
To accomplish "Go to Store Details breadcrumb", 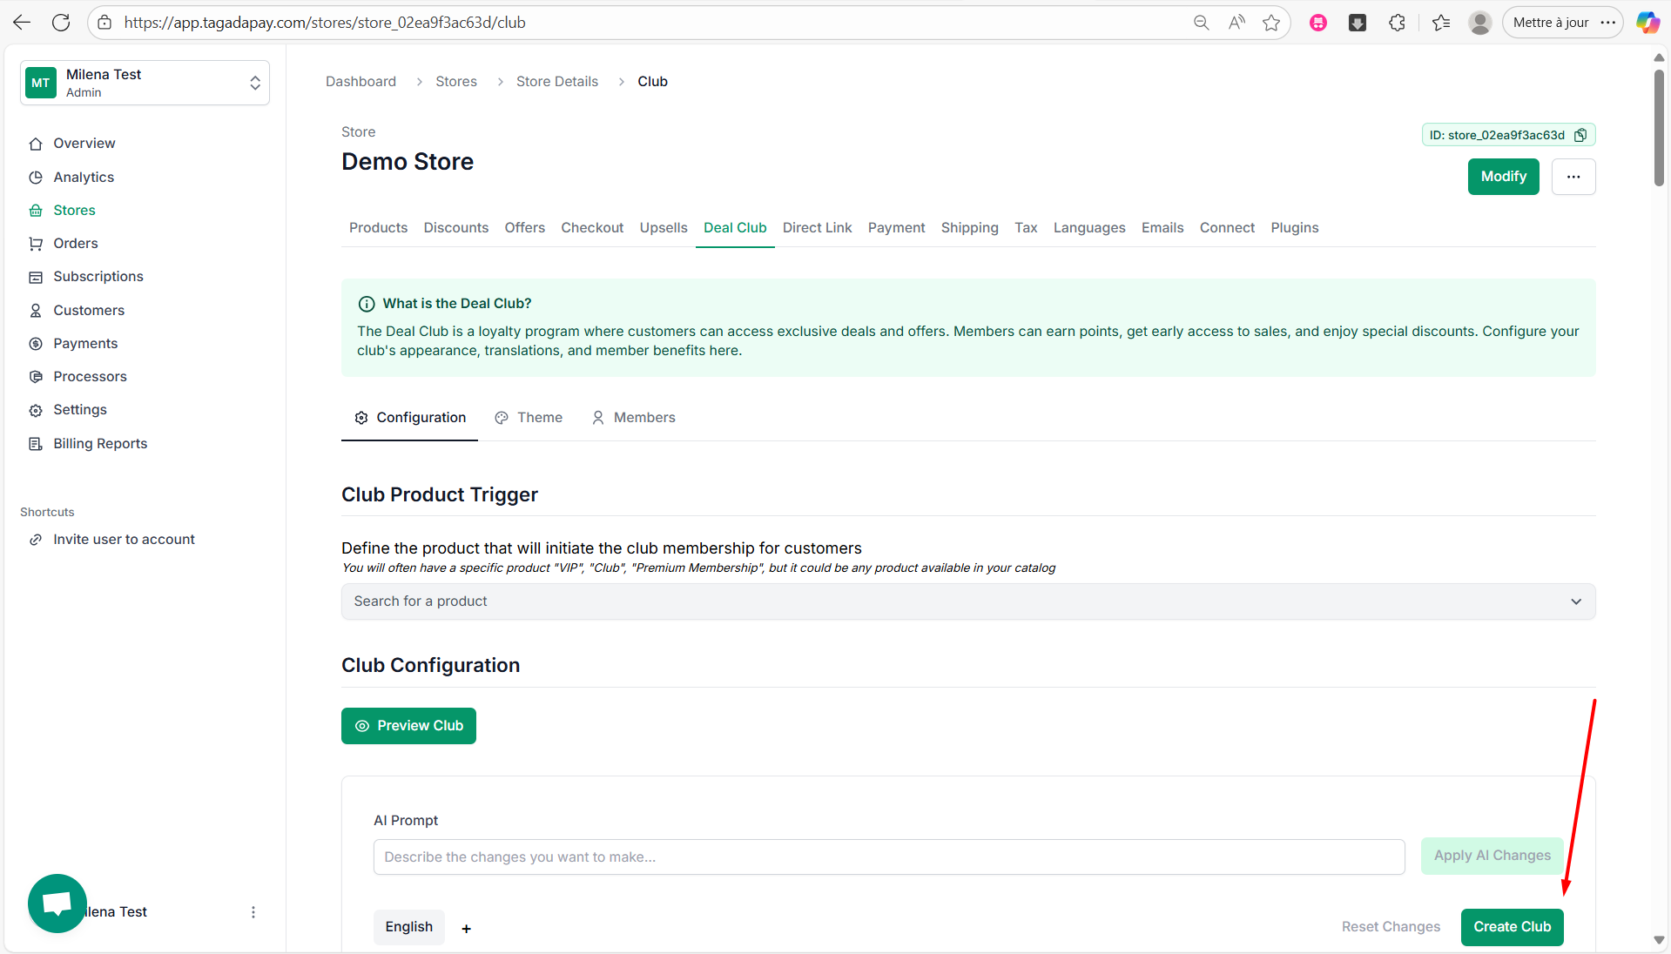I will point(556,82).
